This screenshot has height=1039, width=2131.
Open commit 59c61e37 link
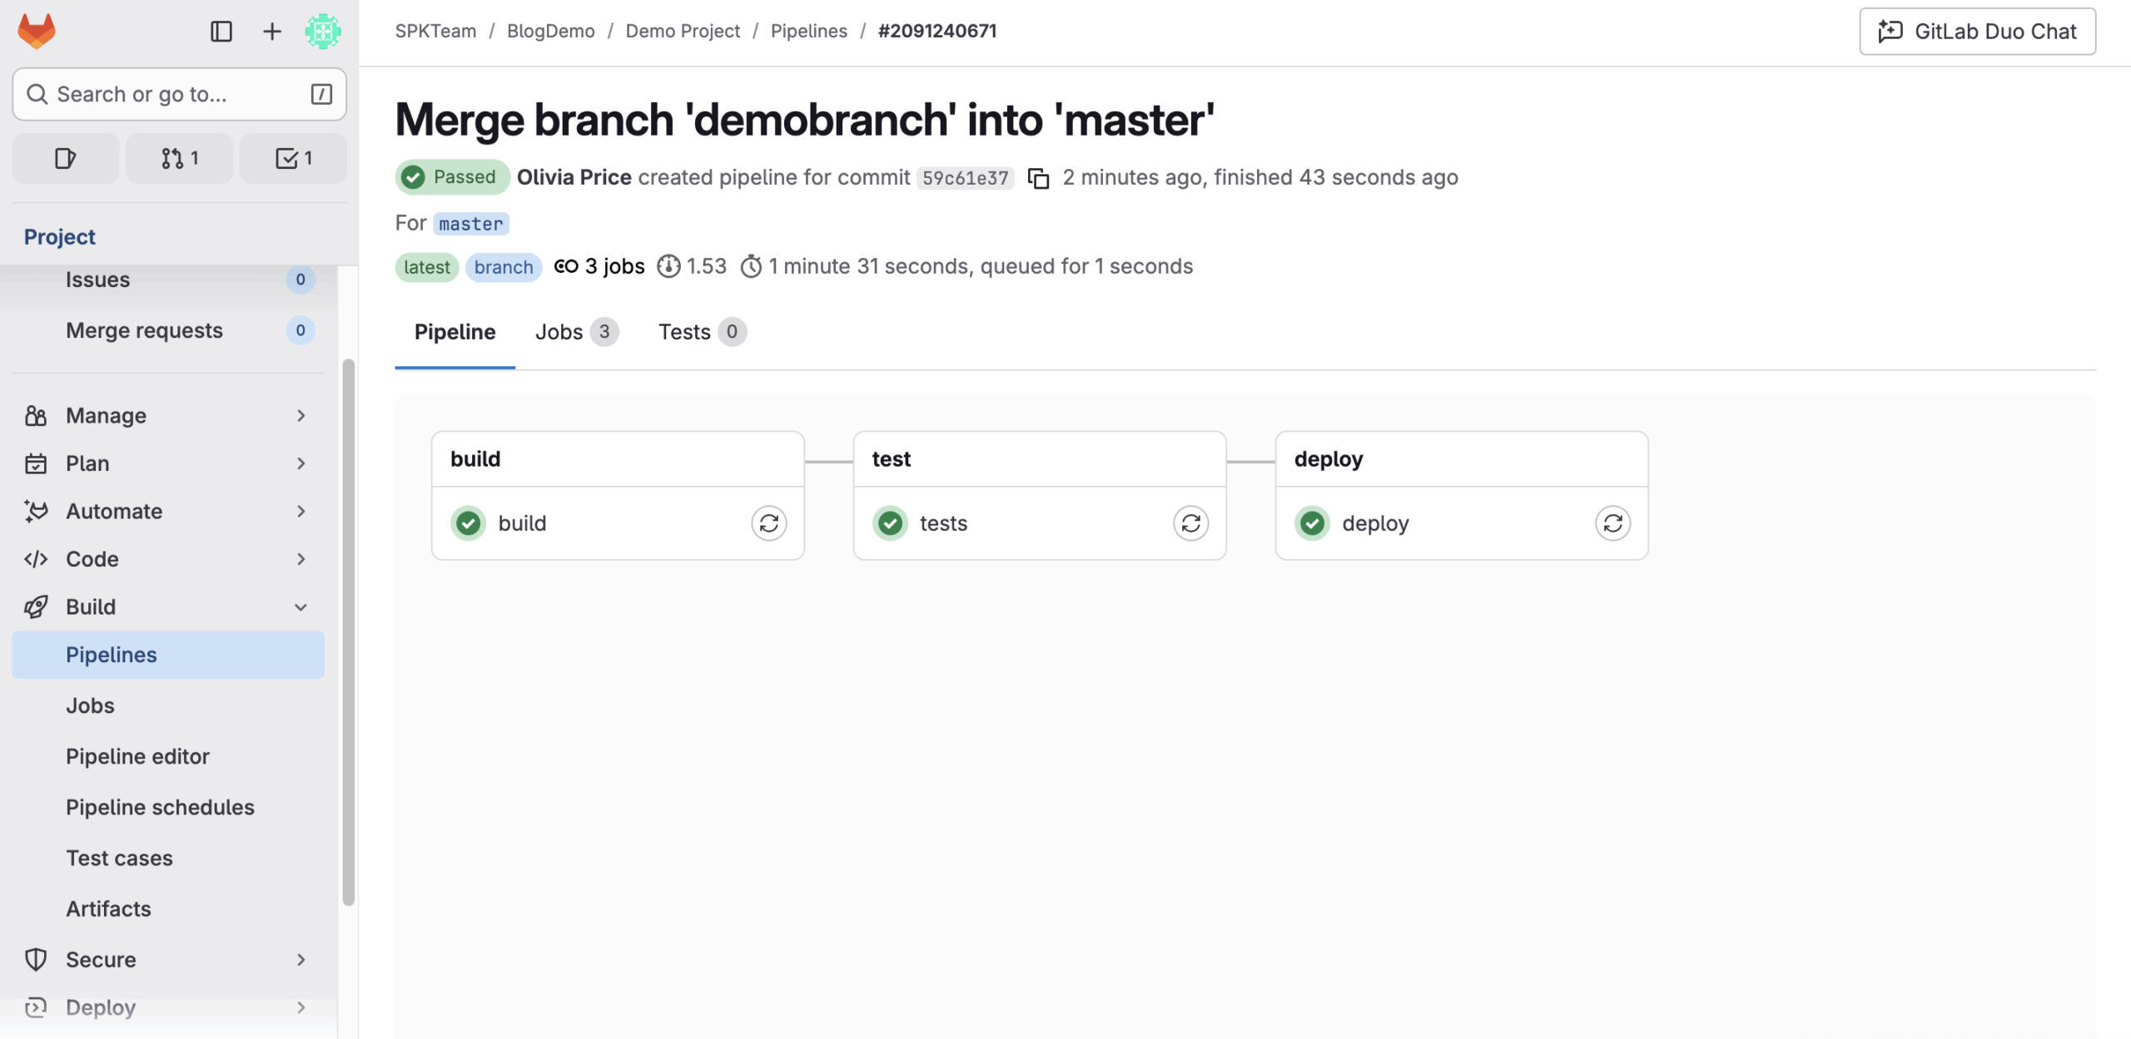click(x=965, y=178)
